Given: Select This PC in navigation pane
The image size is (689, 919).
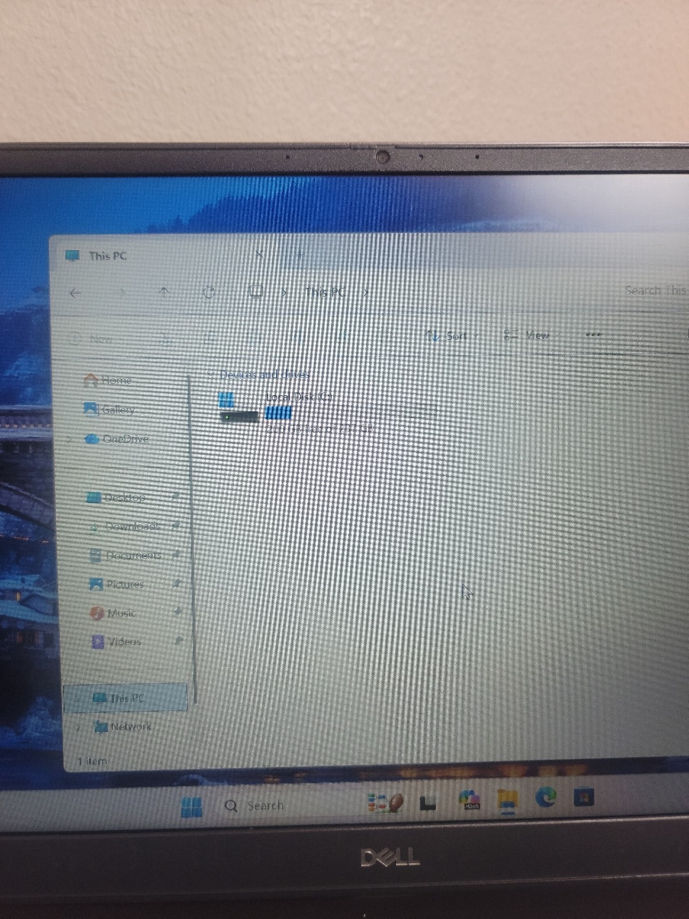Looking at the screenshot, I should click(x=125, y=698).
